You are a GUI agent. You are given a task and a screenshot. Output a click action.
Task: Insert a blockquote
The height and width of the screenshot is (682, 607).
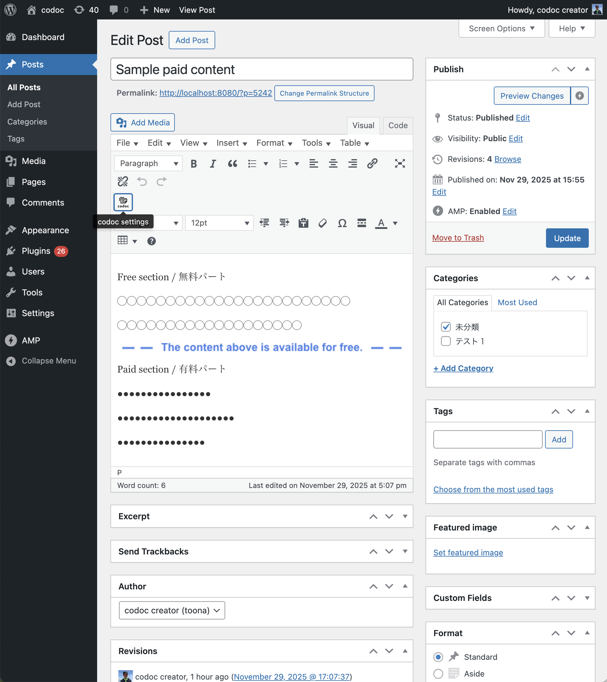[x=232, y=163]
